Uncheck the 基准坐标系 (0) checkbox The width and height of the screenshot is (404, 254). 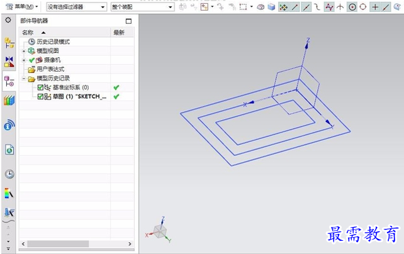pos(40,87)
